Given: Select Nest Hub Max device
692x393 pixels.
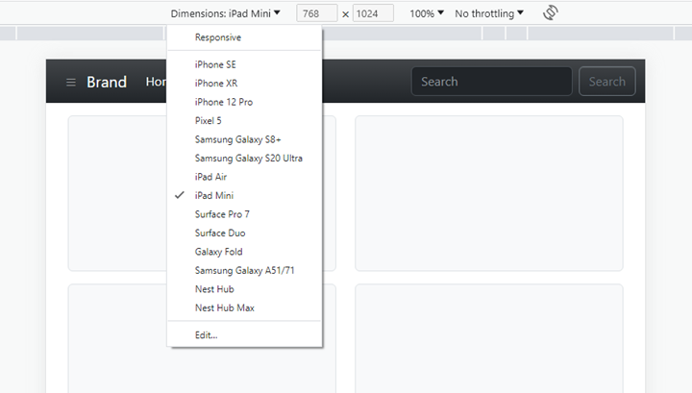Looking at the screenshot, I should coord(244,307).
